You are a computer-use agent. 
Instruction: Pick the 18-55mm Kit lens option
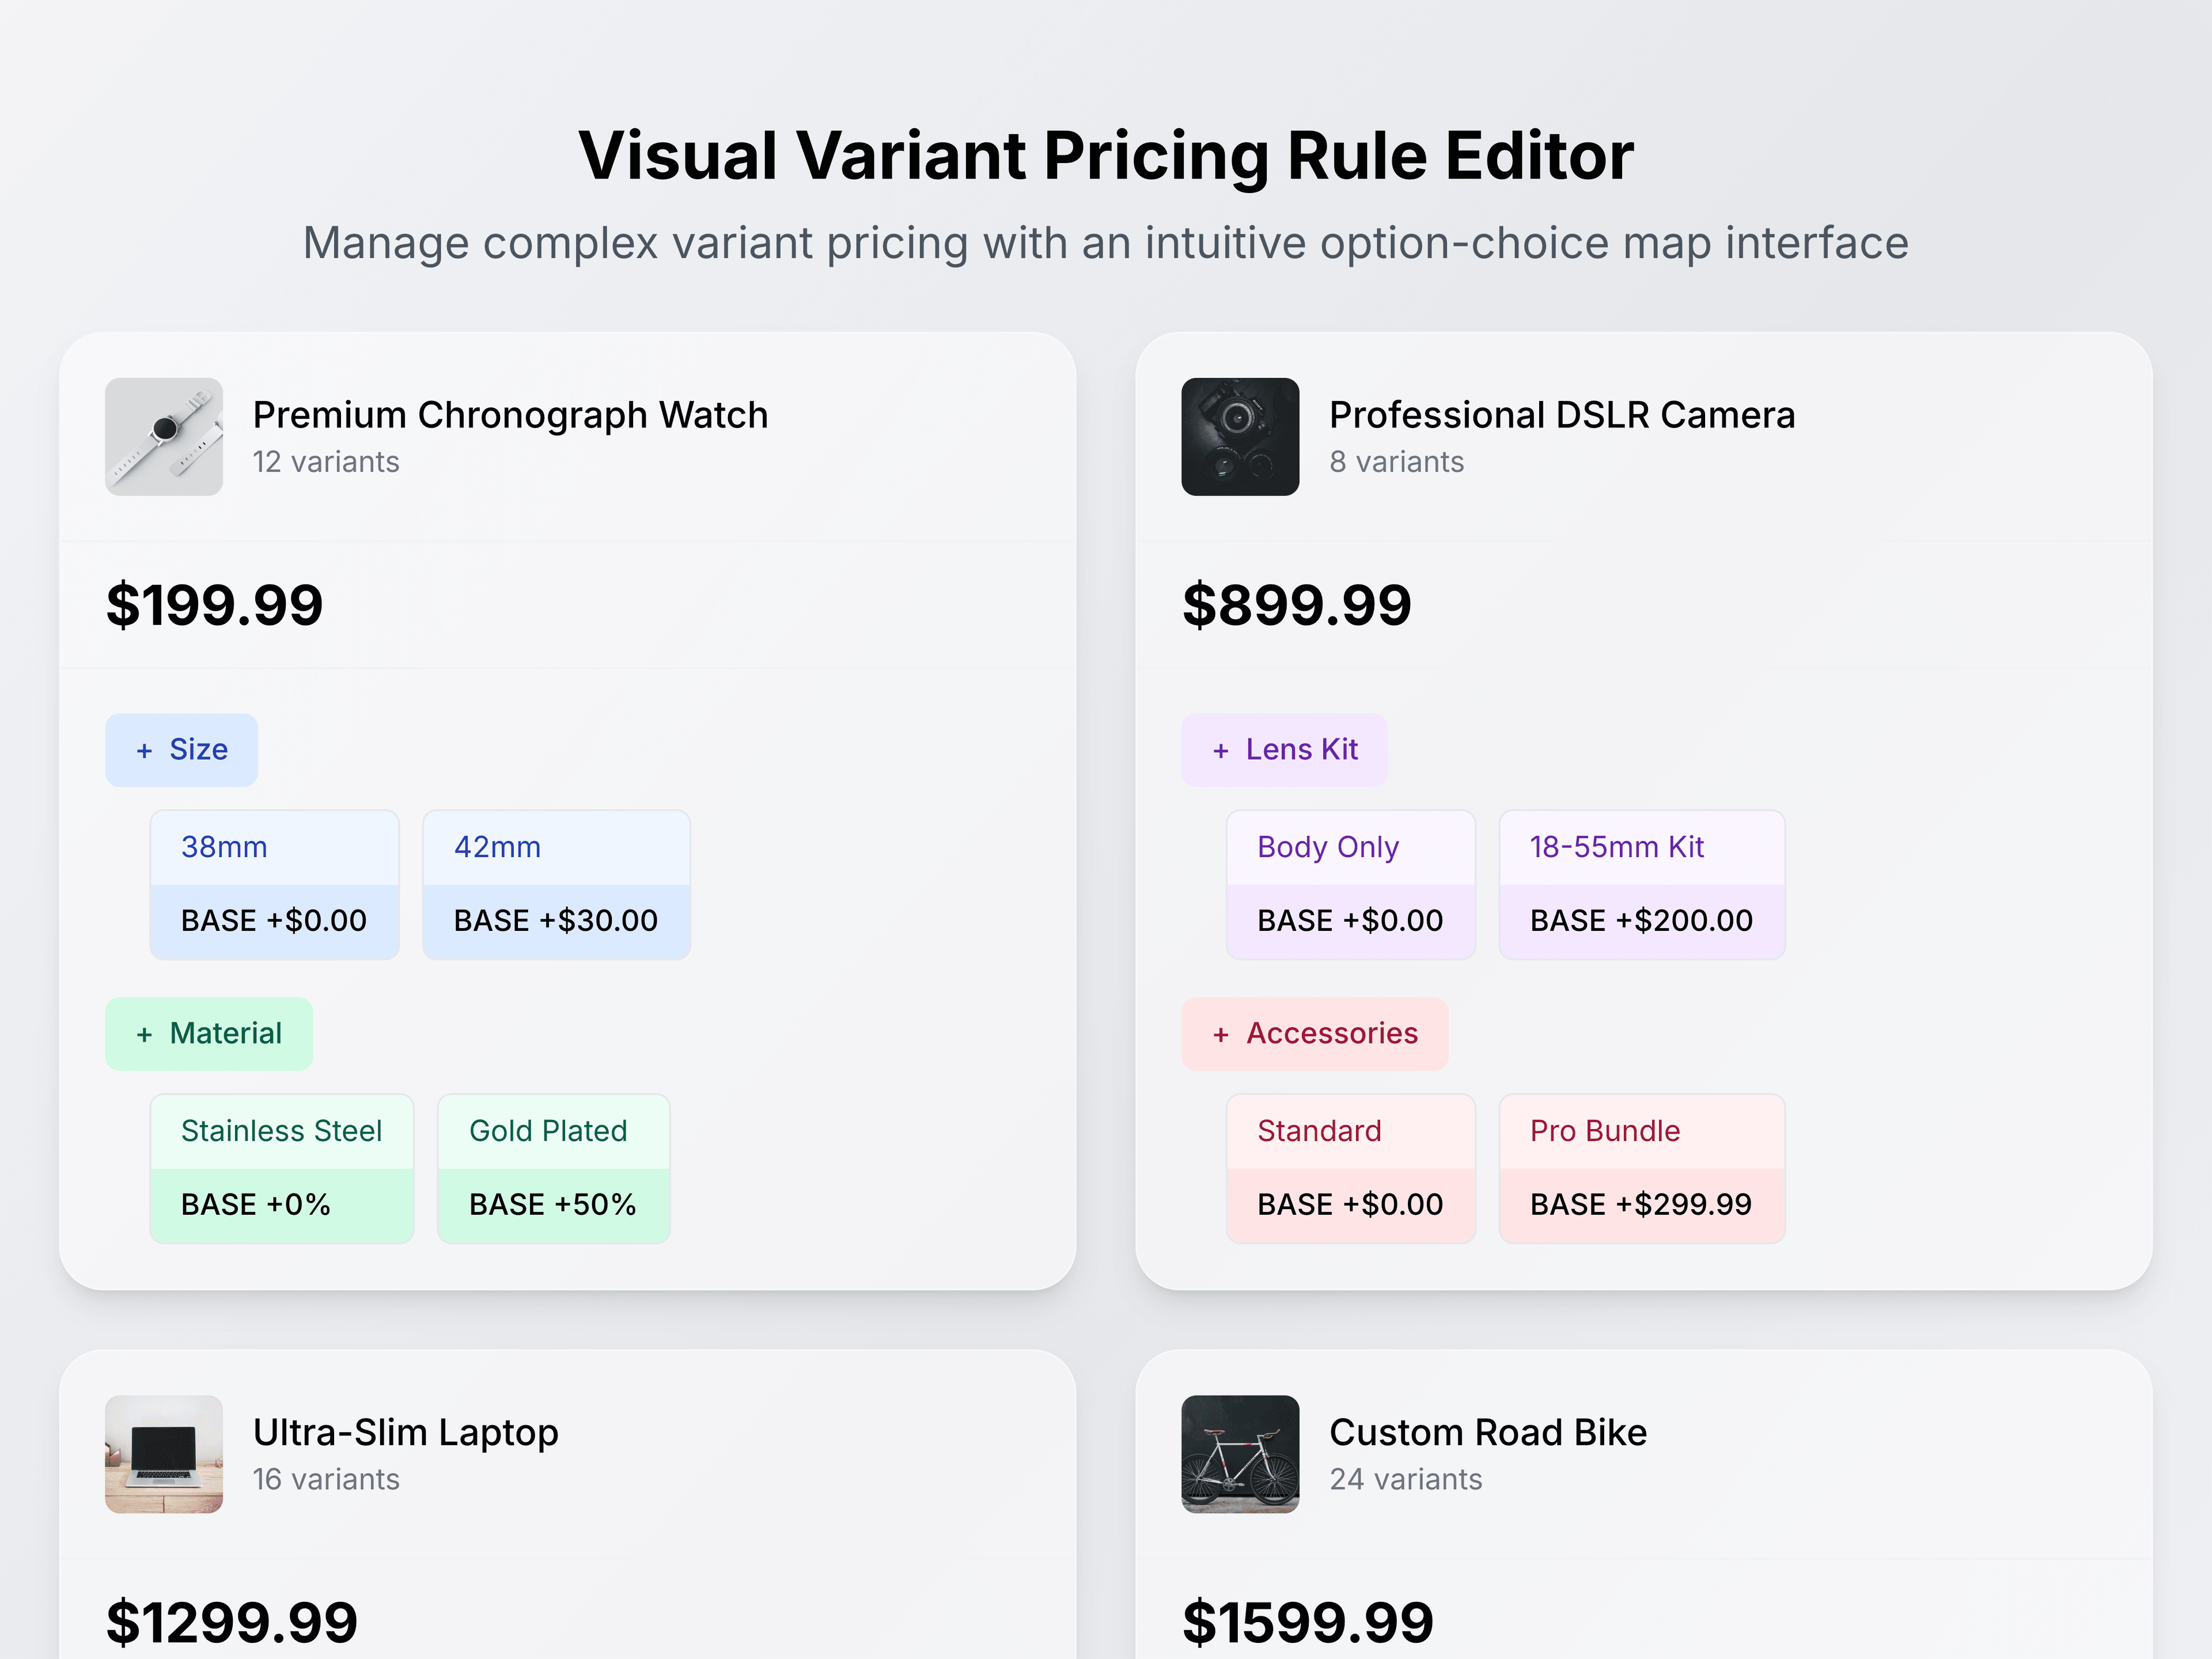(1641, 847)
